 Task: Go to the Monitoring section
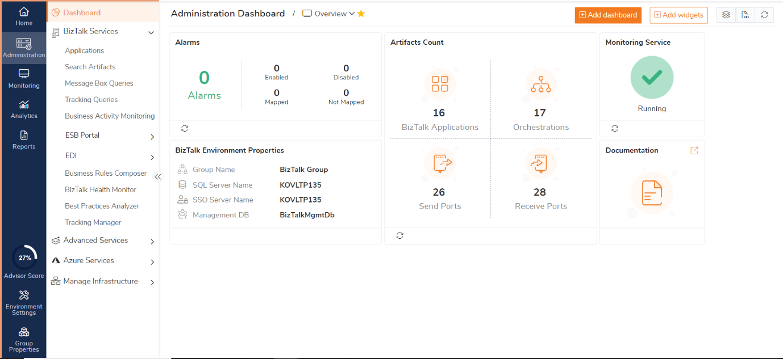[23, 79]
